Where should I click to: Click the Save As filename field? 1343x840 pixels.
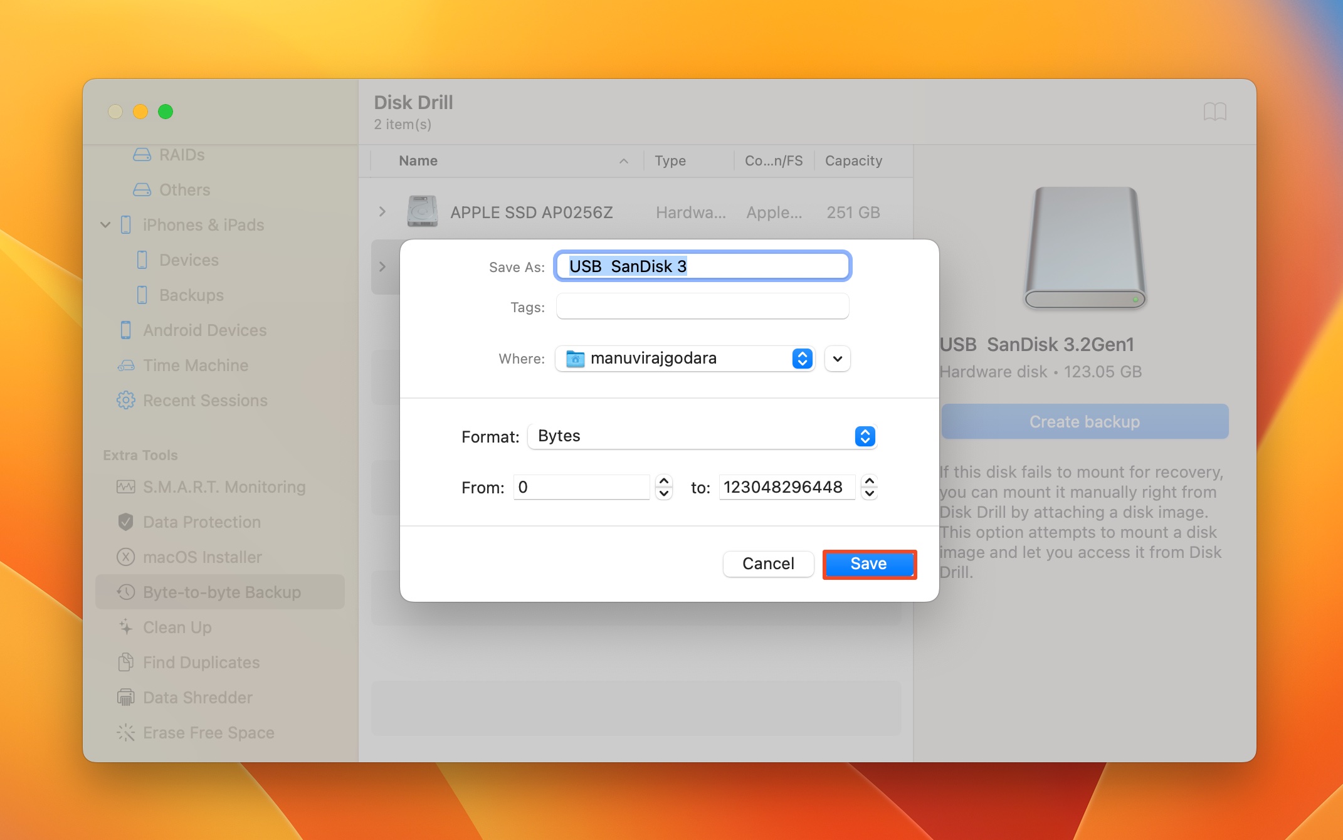[x=702, y=266]
